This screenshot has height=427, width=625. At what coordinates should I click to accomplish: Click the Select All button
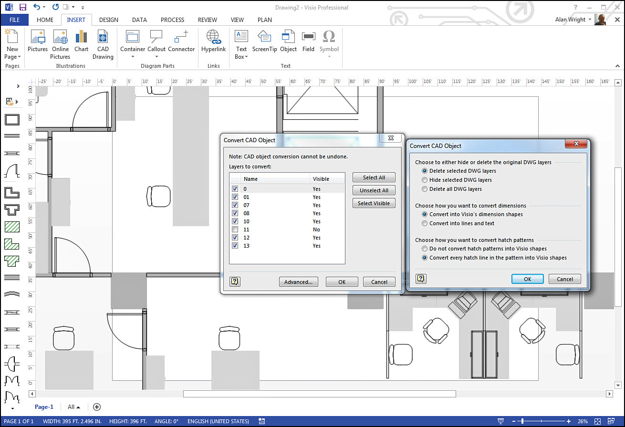tap(374, 177)
